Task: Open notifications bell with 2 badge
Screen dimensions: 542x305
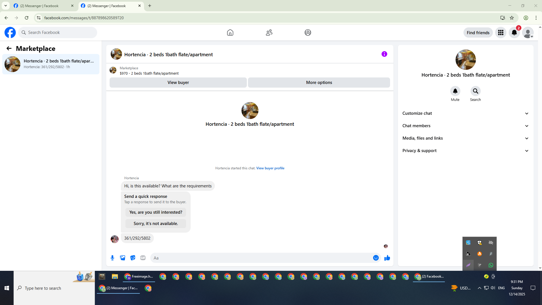Action: 514,33
